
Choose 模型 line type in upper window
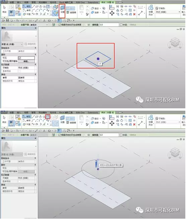coord(27,6)
